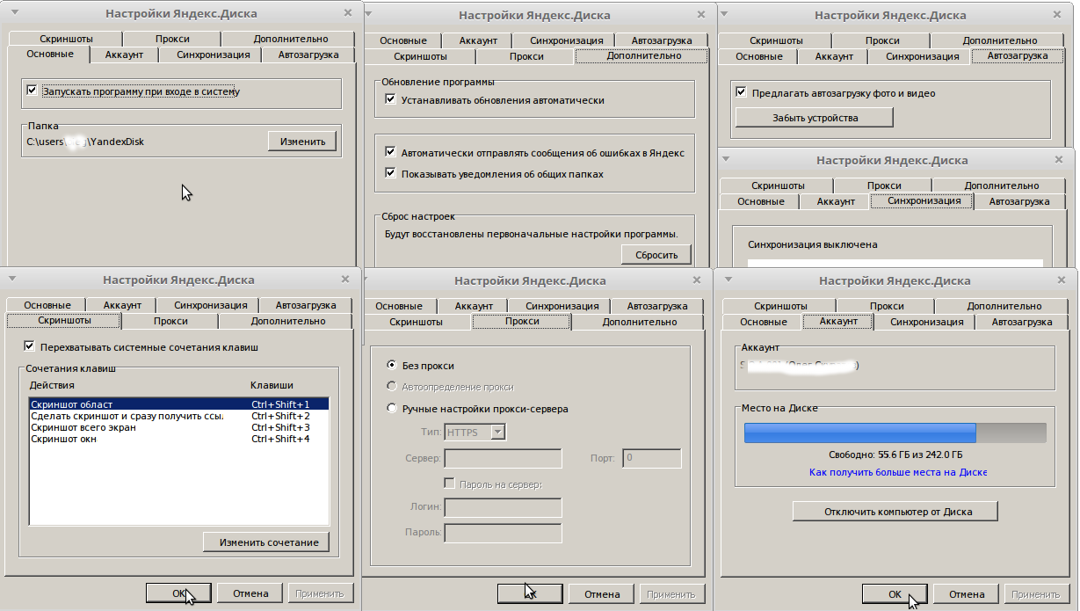This screenshot has height=611, width=1080.
Task: Toggle 'Запускать программу при входе в систему' checkbox
Action: 33,91
